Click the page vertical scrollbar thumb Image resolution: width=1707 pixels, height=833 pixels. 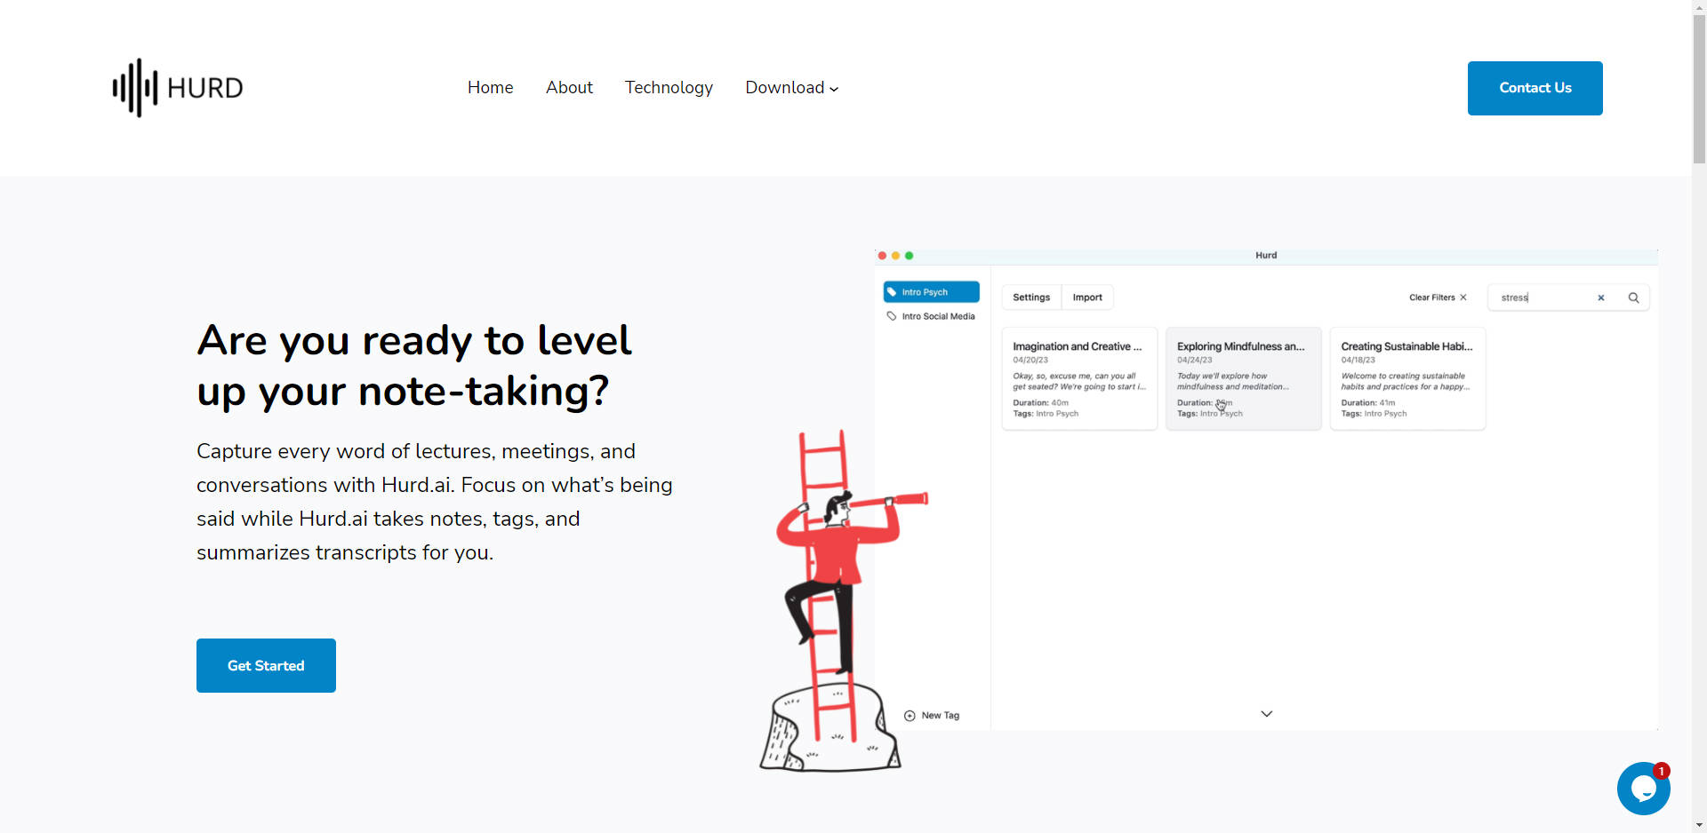1699,89
